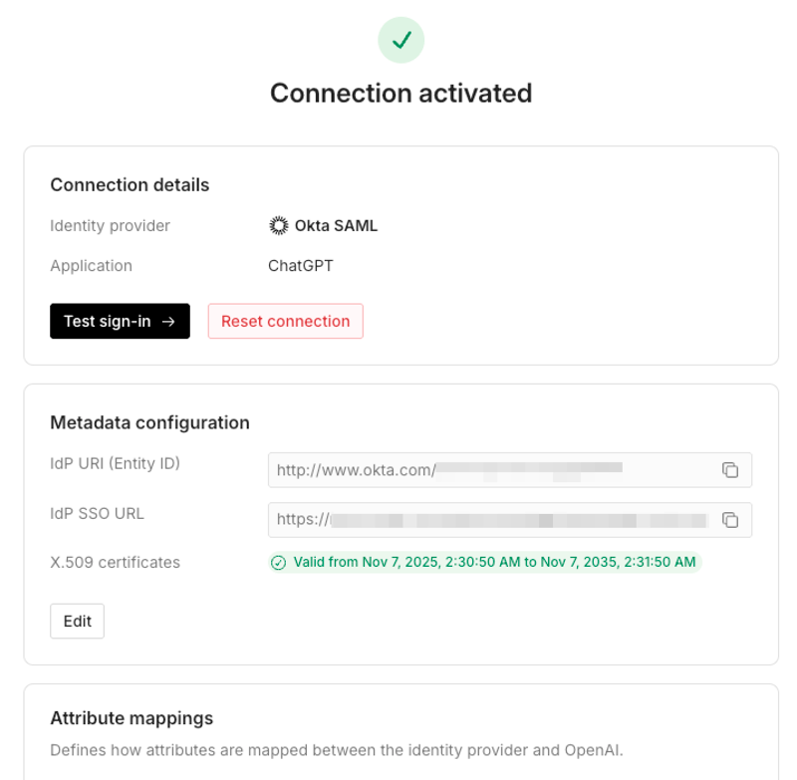Click the Attribute mappings heading
Image resolution: width=797 pixels, height=780 pixels.
pos(132,718)
